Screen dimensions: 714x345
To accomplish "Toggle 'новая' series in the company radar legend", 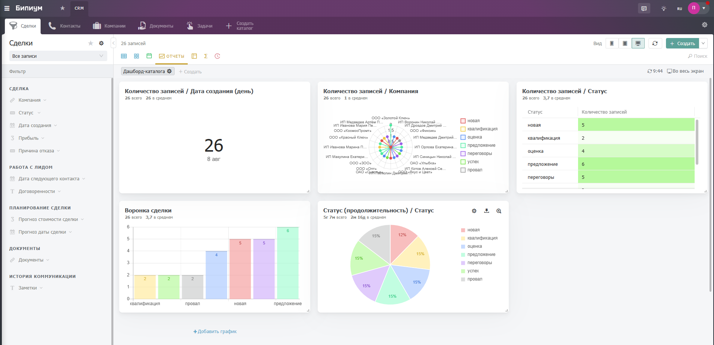I will tap(463, 121).
